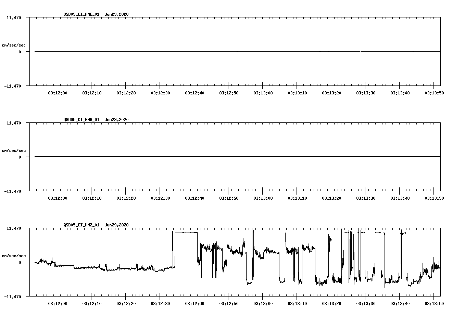Click the cm/sec/sec unit label of HNZ plot
Image resolution: width=465 pixels, height=316 pixels.
tap(14, 256)
